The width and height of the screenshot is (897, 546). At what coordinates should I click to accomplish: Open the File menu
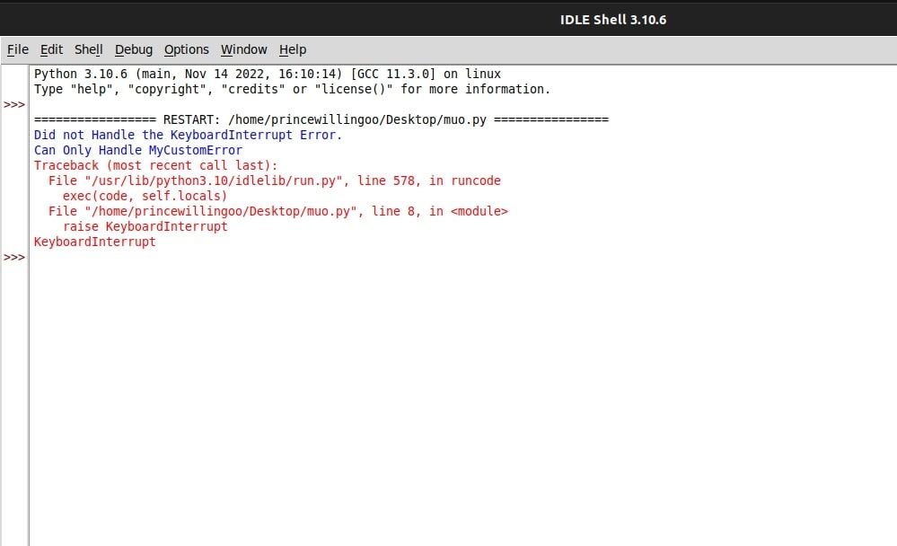click(x=17, y=49)
